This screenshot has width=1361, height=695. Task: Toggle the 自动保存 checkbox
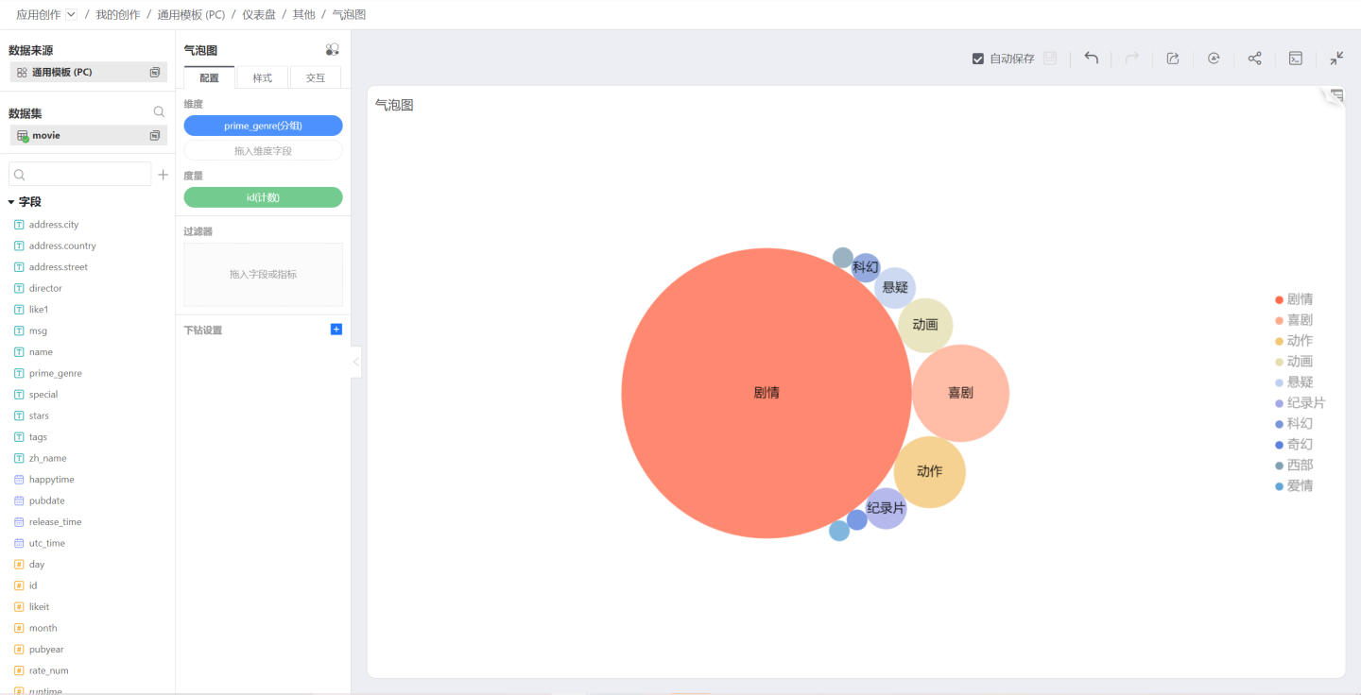tap(978, 59)
